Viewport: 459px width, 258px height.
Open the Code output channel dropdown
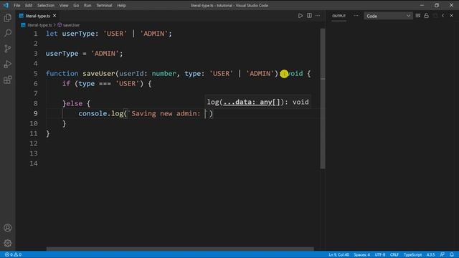pos(388,16)
